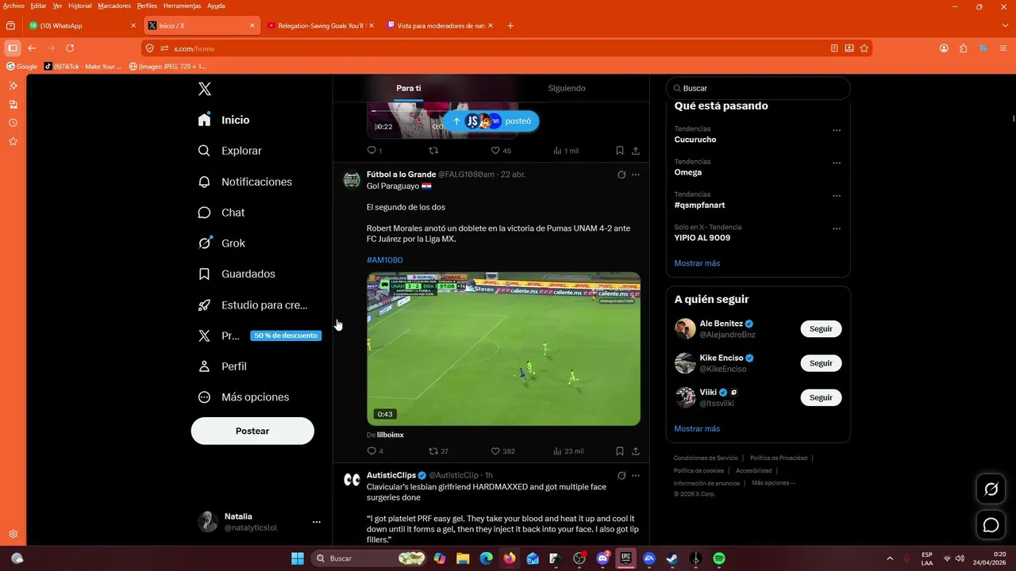The height and width of the screenshot is (571, 1016).
Task: Open Discord from the Windows taskbar
Action: pyautogui.click(x=602, y=558)
